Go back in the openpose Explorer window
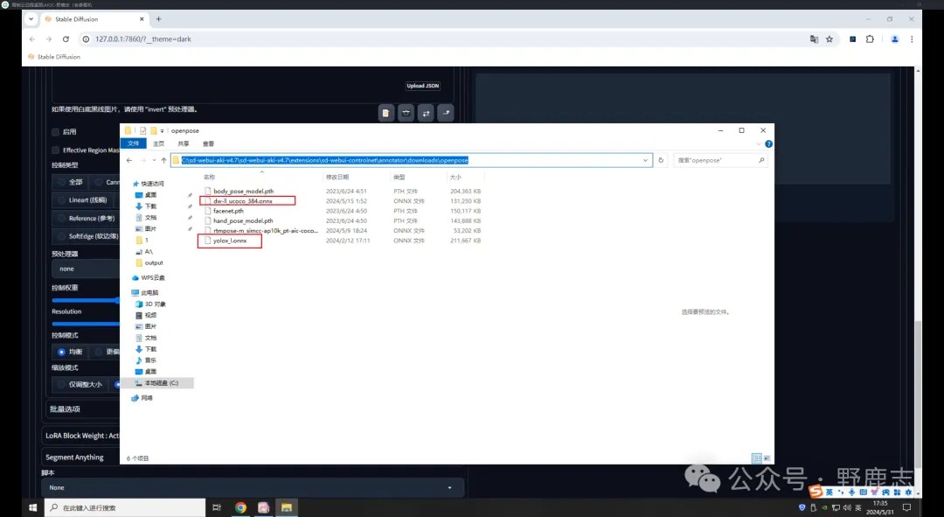This screenshot has width=944, height=517. point(129,160)
